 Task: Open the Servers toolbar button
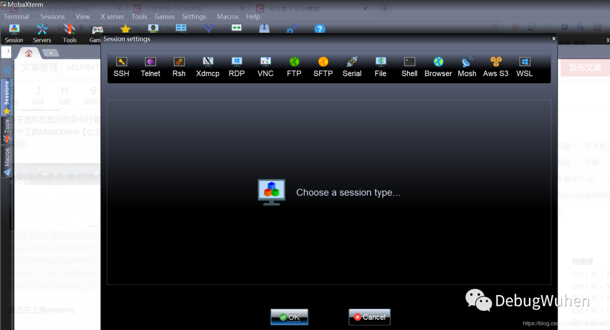tap(42, 33)
